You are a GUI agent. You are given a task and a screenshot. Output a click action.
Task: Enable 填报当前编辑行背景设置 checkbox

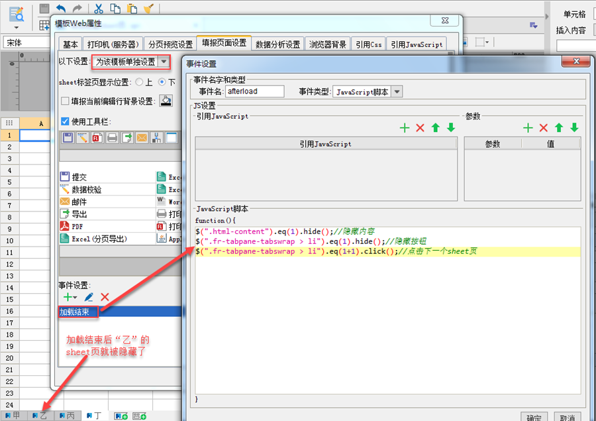coord(65,101)
